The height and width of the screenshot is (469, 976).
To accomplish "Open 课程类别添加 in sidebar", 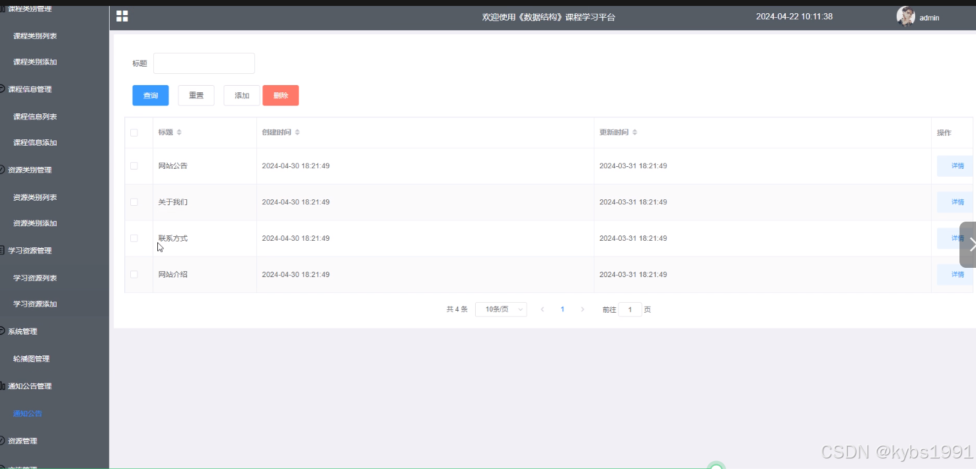I will [x=35, y=62].
